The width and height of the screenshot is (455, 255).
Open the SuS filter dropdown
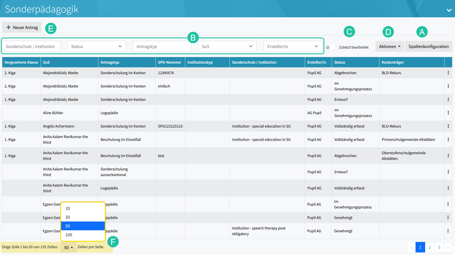[227, 46]
